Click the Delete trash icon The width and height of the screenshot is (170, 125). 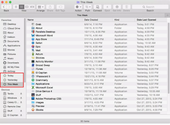(126, 7)
